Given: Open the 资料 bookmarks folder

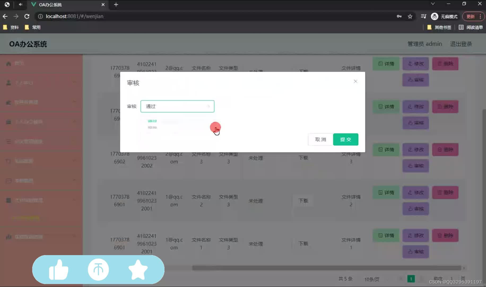Looking at the screenshot, I should tap(11, 27).
